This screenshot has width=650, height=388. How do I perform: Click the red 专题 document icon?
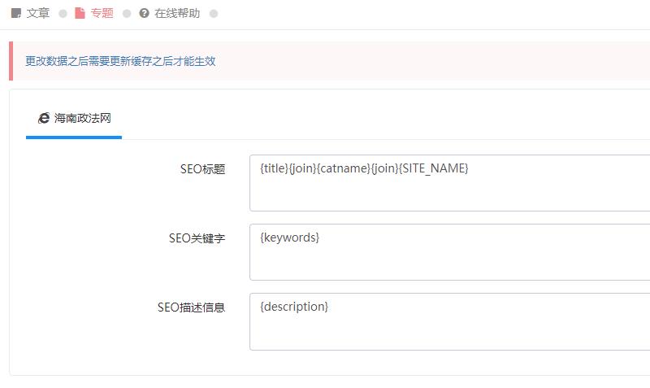click(x=80, y=13)
